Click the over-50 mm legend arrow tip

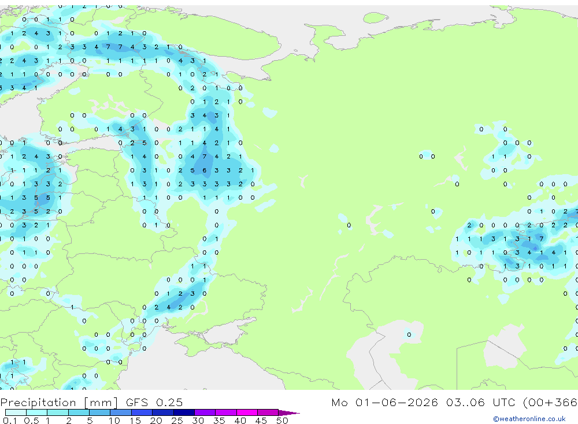point(289,412)
